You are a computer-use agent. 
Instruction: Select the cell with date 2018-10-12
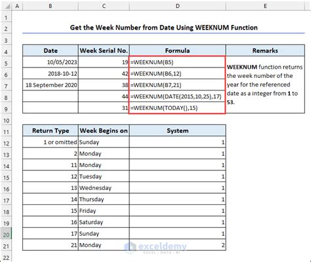pyautogui.click(x=51, y=73)
